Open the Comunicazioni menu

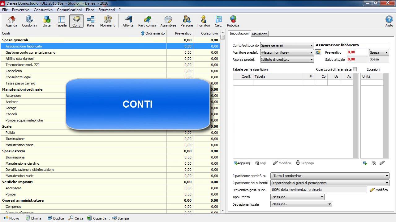tap(69, 10)
